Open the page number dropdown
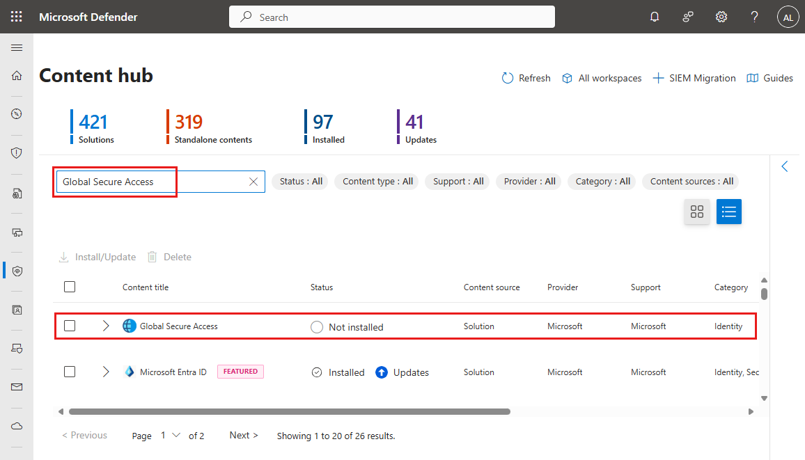The height and width of the screenshot is (460, 805). [x=171, y=435]
